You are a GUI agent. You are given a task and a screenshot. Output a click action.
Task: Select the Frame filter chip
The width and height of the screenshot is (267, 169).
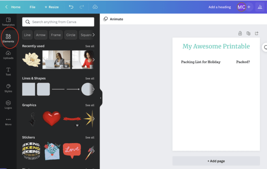pos(56,35)
